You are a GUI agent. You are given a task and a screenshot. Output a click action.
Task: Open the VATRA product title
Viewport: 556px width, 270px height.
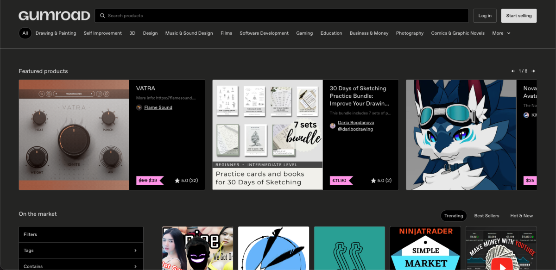(145, 88)
